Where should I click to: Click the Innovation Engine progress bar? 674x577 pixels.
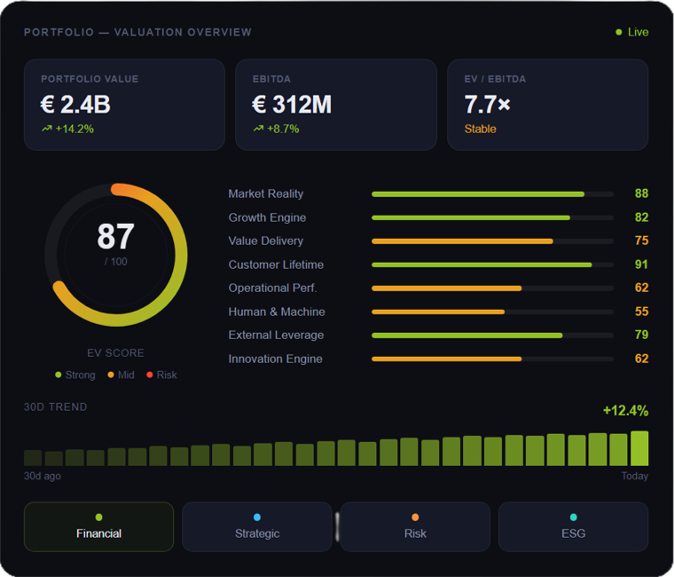(492, 359)
